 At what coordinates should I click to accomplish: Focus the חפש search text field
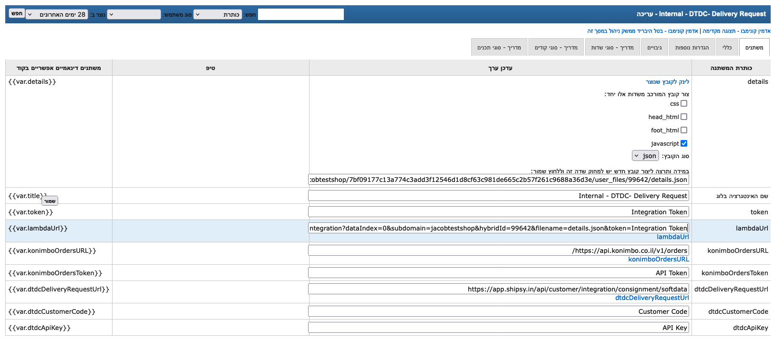pyautogui.click(x=300, y=14)
